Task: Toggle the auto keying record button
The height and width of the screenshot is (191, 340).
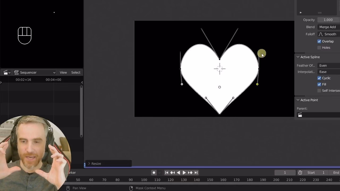Action: pos(154,173)
